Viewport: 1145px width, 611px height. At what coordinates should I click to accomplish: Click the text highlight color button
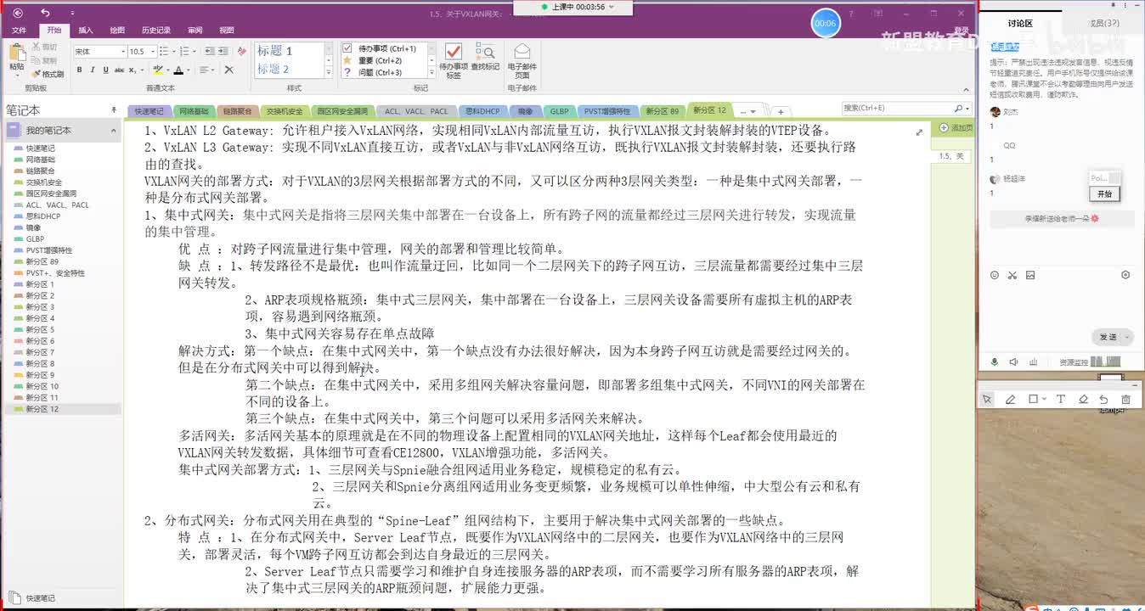(158, 70)
